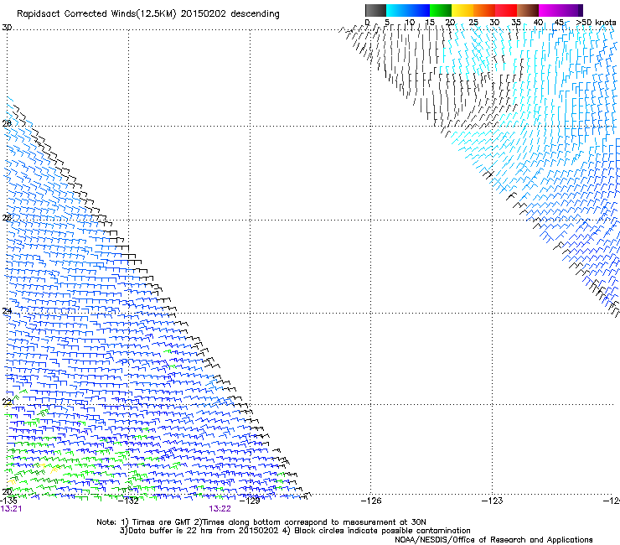Click the green 15-20 knots color swatch
The width and height of the screenshot is (620, 545).
pyautogui.click(x=441, y=10)
